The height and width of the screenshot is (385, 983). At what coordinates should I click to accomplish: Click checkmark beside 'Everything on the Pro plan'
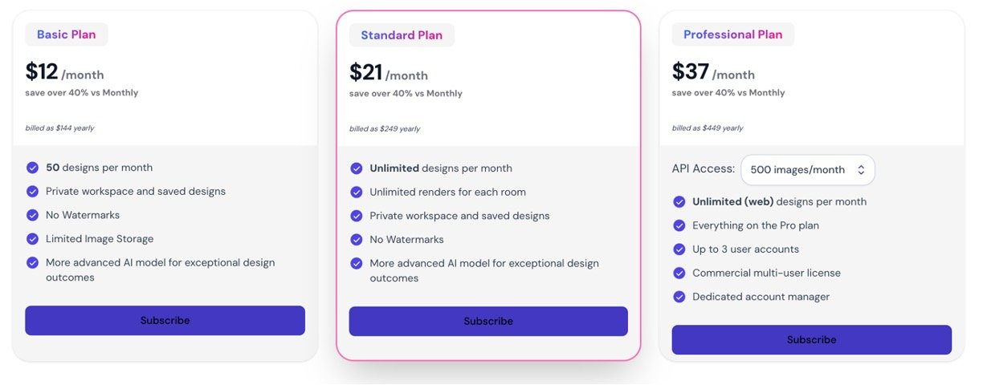pyautogui.click(x=679, y=226)
